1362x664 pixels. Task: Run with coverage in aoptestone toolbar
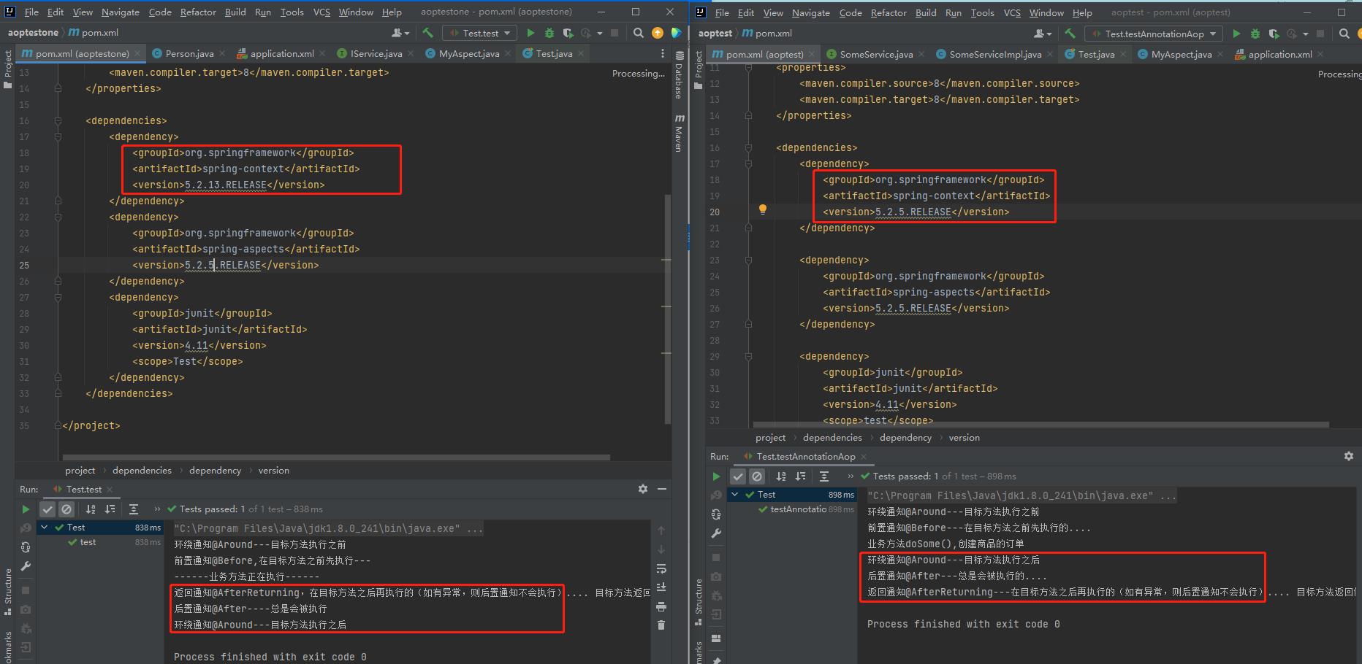[568, 33]
